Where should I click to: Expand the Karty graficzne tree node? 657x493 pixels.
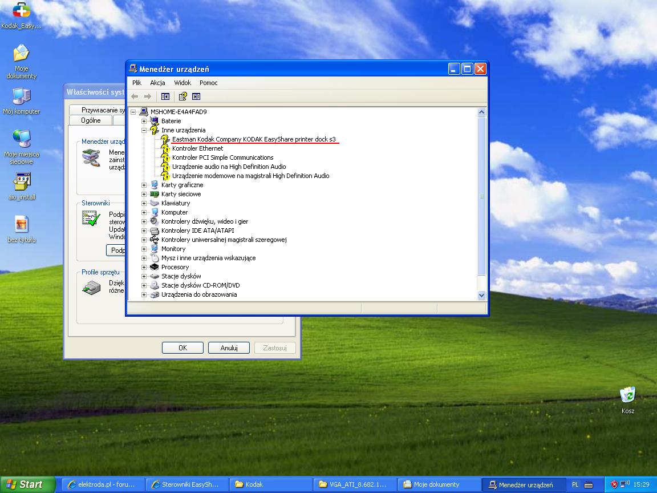pyautogui.click(x=144, y=185)
